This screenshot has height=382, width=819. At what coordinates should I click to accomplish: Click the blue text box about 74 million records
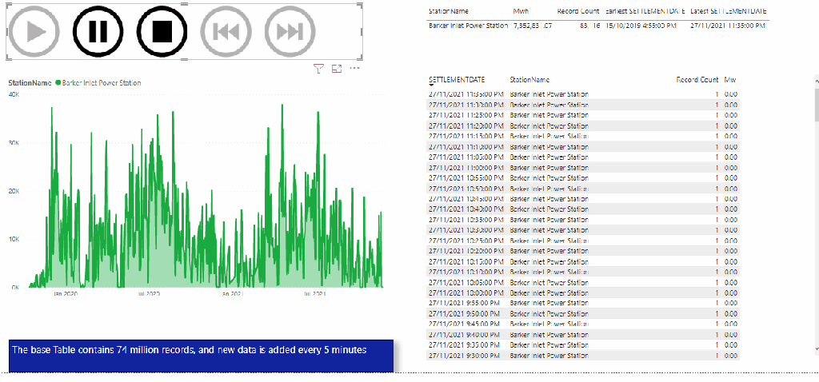coord(202,356)
